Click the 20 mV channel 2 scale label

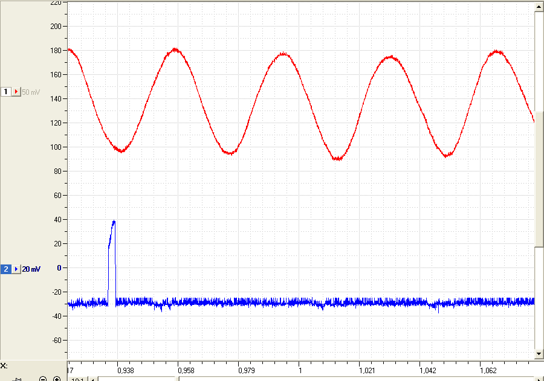(x=31, y=269)
